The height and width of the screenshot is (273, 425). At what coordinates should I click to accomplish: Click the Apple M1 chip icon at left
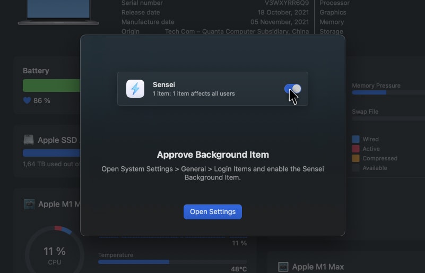pyautogui.click(x=29, y=204)
